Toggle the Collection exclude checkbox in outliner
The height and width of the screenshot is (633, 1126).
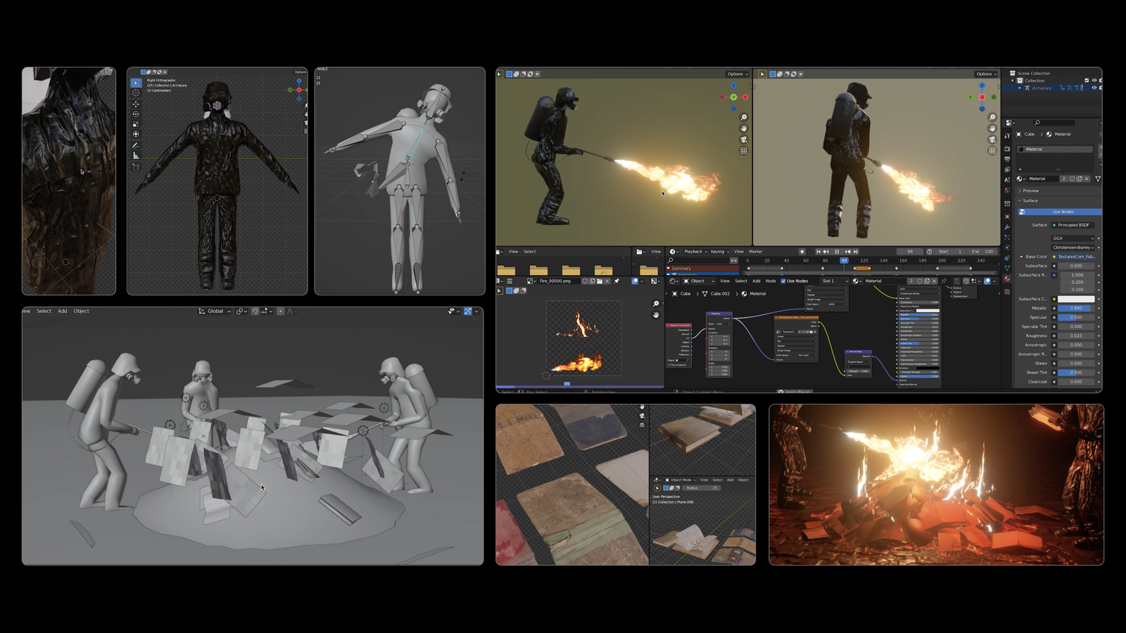coord(1087,81)
